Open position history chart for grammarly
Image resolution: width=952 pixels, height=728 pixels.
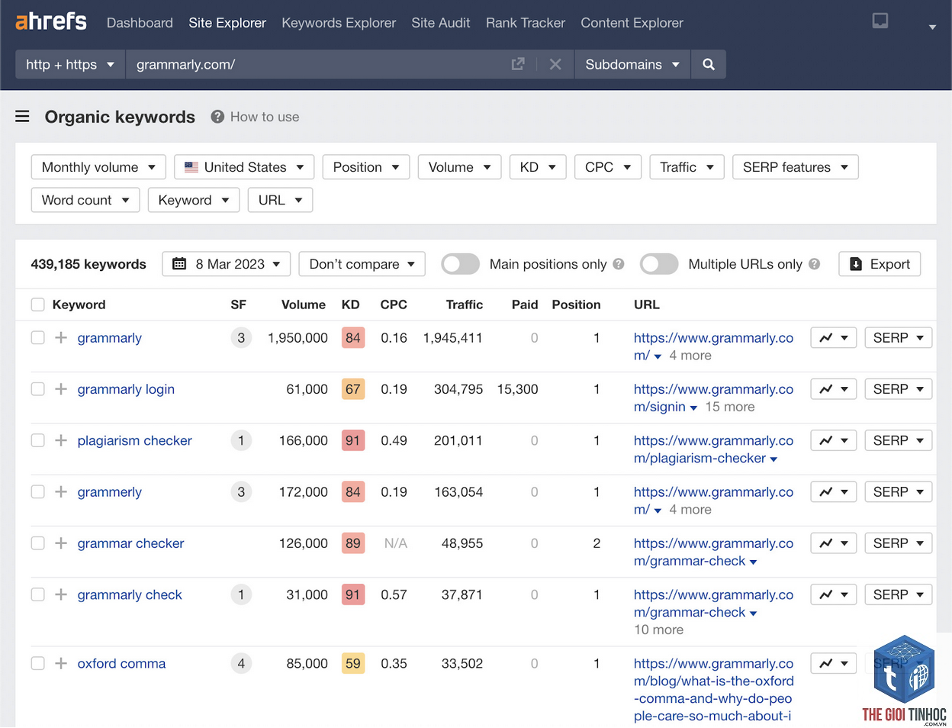click(834, 337)
